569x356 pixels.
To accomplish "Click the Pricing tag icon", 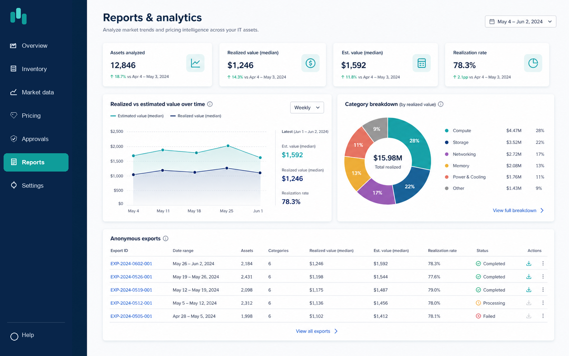I will point(14,115).
